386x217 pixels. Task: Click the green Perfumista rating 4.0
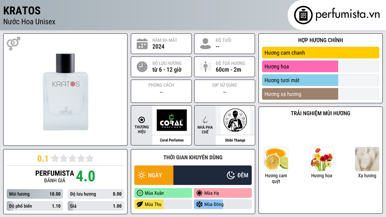(86, 176)
